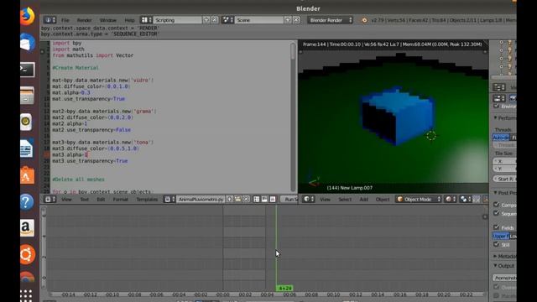Click the AnimaPluviometro.py text name field
Image resolution: width=537 pixels, height=302 pixels.
click(201, 200)
